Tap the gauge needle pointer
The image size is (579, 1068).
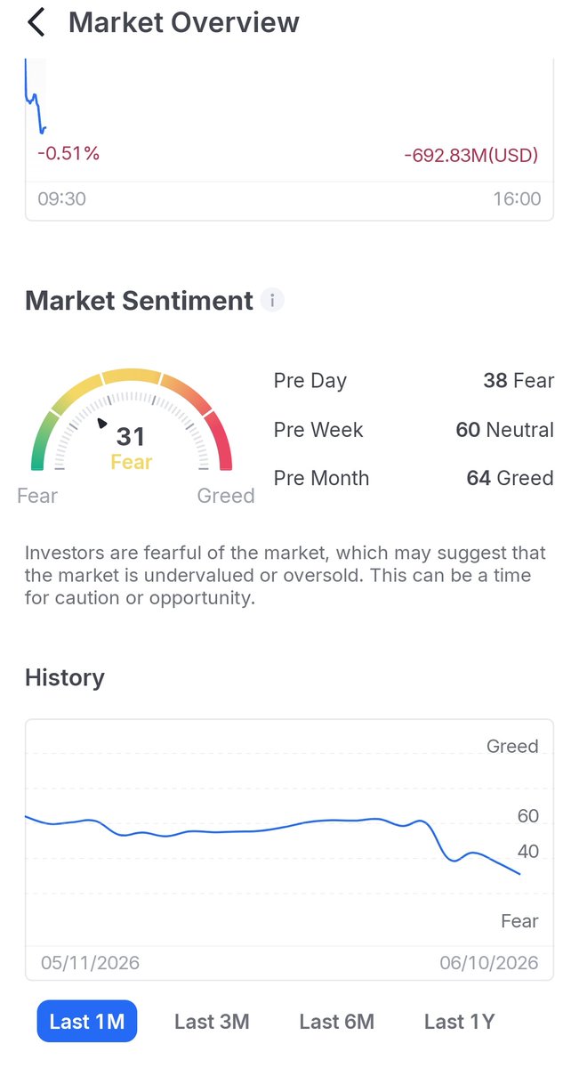[101, 424]
